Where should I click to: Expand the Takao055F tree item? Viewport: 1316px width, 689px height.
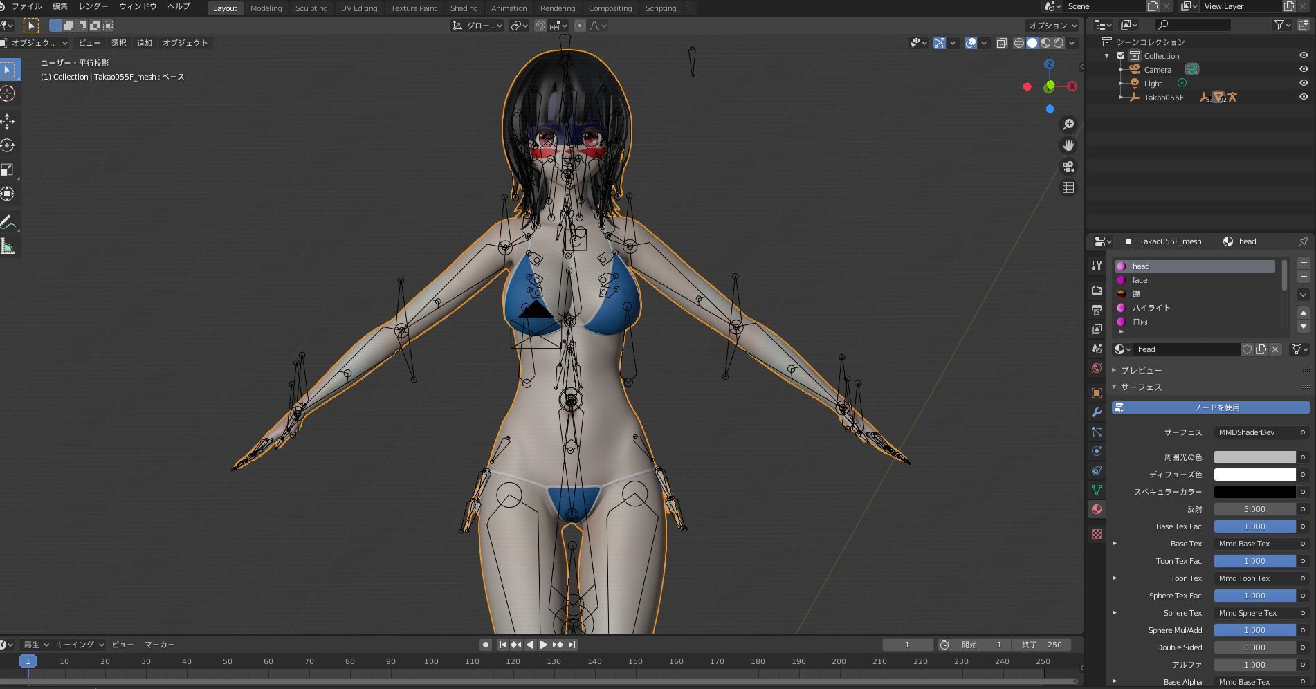pyautogui.click(x=1121, y=98)
